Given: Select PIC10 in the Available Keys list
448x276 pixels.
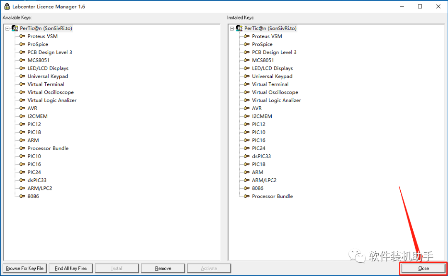Looking at the screenshot, I should coord(34,156).
